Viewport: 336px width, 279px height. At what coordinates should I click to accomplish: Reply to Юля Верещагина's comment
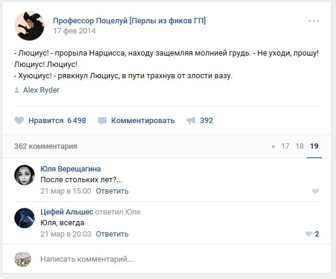[112, 191]
